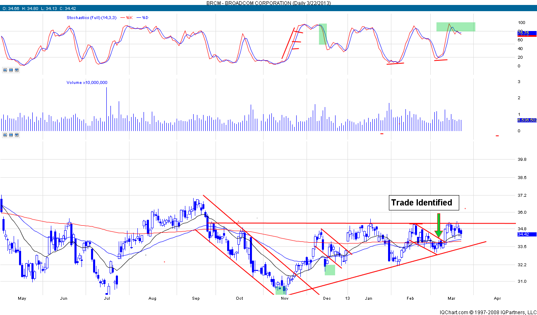Click the middle collapse icon in Stochastics panel

point(11,70)
